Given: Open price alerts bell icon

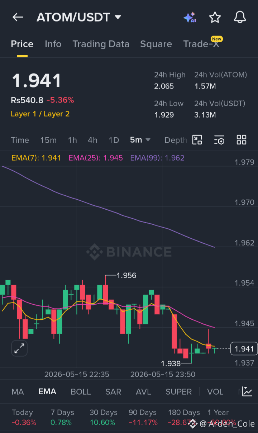Looking at the screenshot, I should pyautogui.click(x=240, y=17).
